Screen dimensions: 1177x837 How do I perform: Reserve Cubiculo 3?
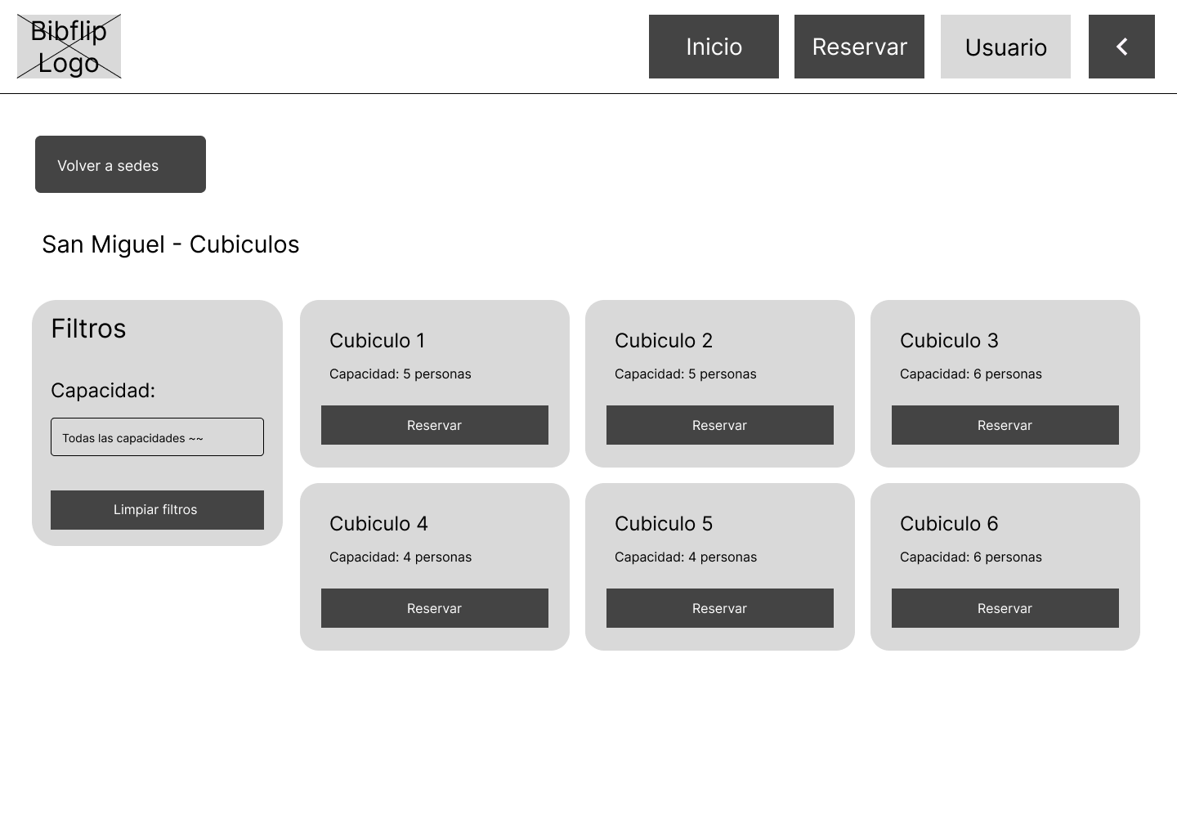(1005, 425)
